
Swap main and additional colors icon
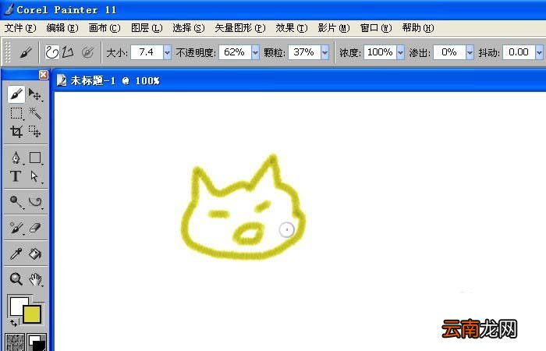(13, 323)
